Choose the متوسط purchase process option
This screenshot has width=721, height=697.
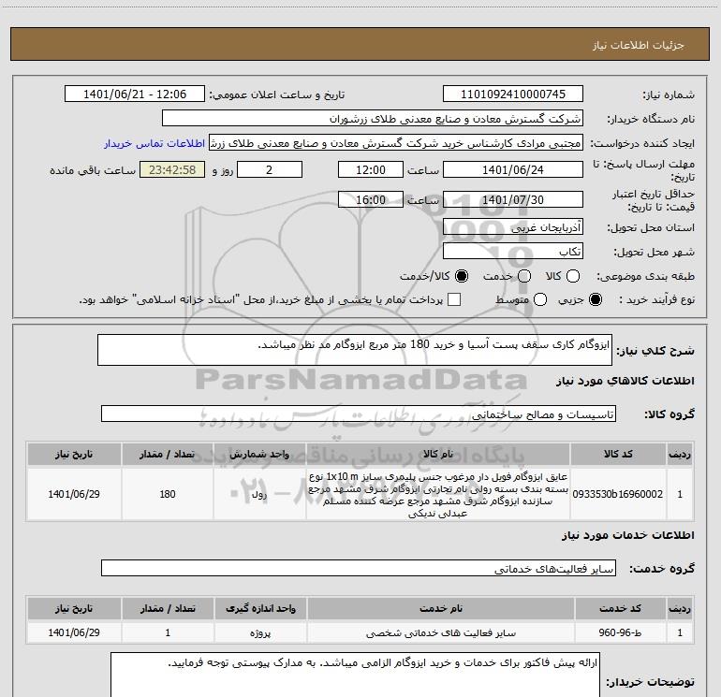coord(540,300)
